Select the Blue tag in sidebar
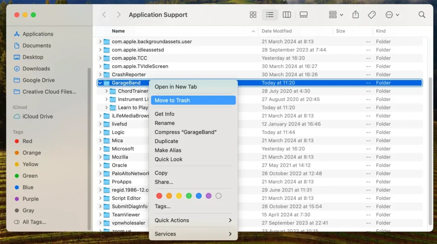This screenshot has height=244, width=437. tap(24, 187)
